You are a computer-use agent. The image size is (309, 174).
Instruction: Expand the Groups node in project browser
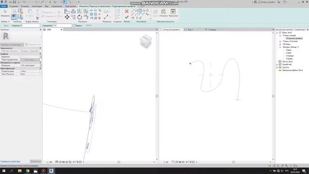point(277,68)
